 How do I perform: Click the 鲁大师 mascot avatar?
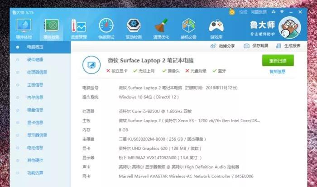click(x=289, y=28)
